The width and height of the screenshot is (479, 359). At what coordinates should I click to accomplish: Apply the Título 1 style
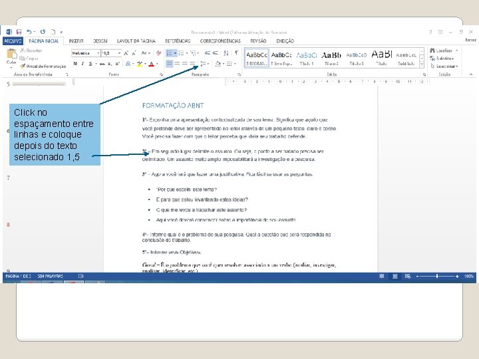click(307, 58)
